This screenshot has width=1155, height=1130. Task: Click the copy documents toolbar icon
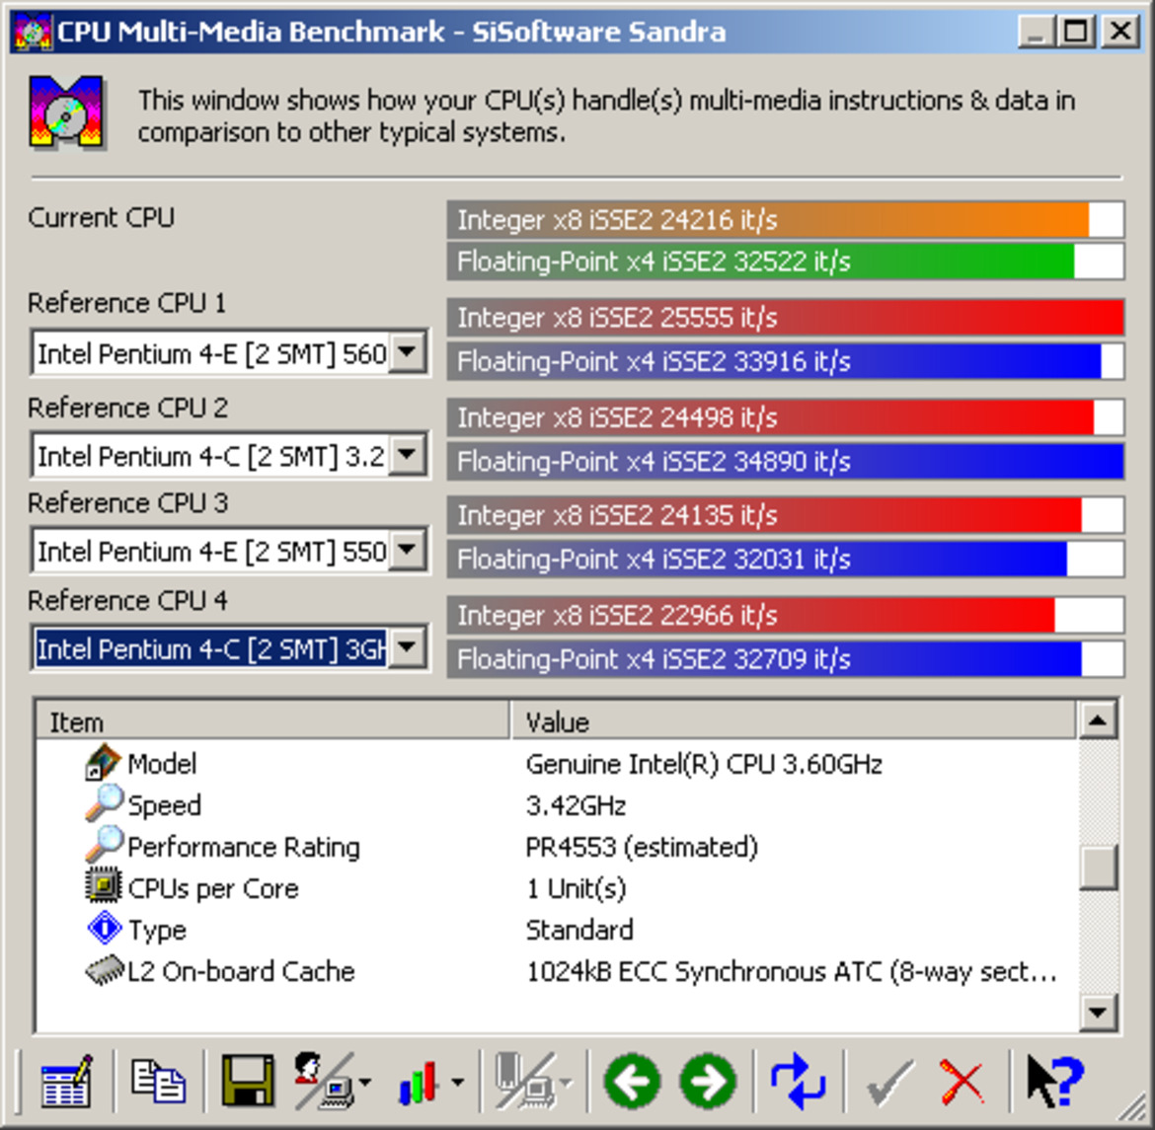click(x=158, y=1081)
